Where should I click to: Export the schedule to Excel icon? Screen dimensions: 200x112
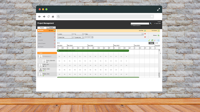[x=152, y=40]
